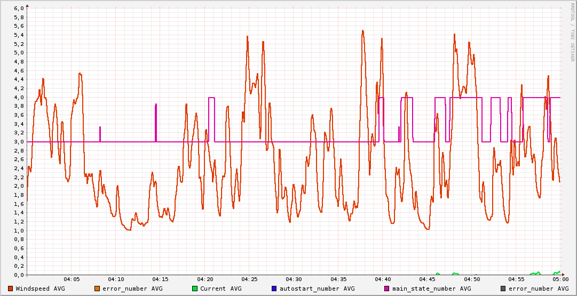The image size is (577, 296).
Task: Select the Windspeed AVG legend label
Action: (x=40, y=289)
